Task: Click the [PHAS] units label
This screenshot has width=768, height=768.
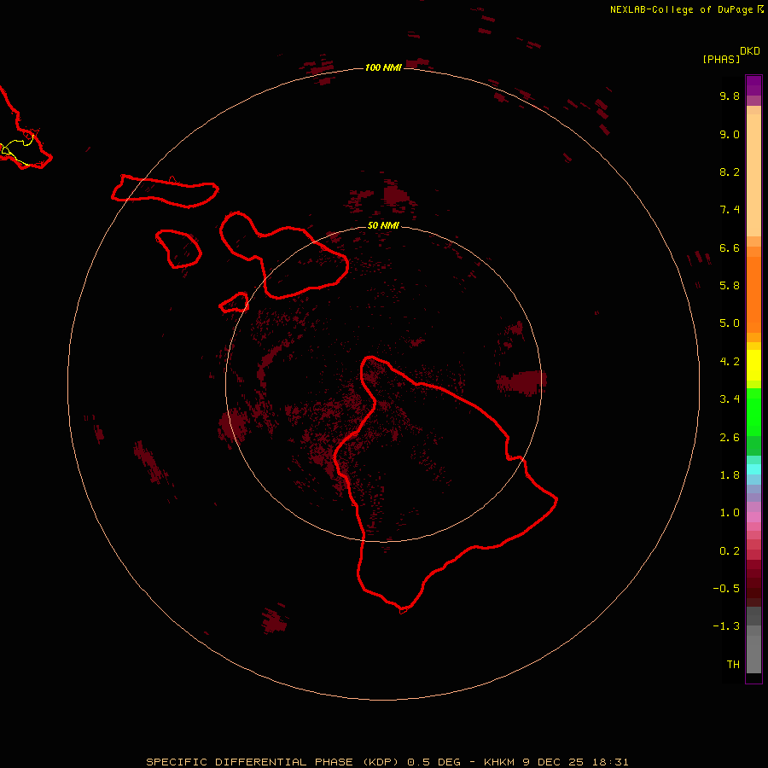Action: 721,60
